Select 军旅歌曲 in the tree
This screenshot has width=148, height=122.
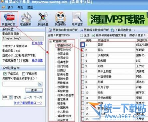coord(63,91)
